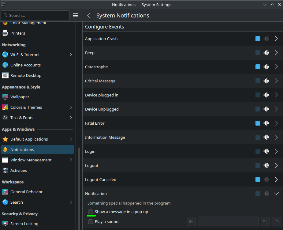The width and height of the screenshot is (283, 230).
Task: Open the hamburger menu icon
Action: click(76, 16)
